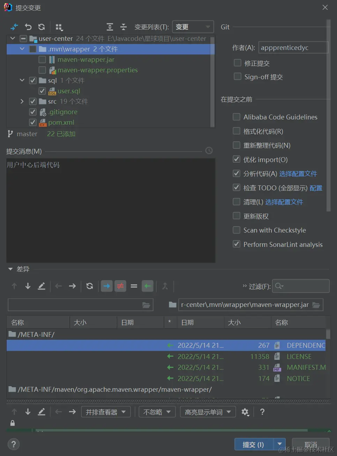The image size is (337, 456).
Task: Browse folder for maven-wrapper.jar path field
Action: pyautogui.click(x=316, y=305)
